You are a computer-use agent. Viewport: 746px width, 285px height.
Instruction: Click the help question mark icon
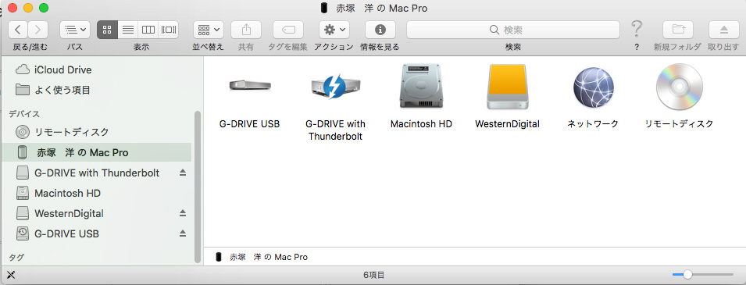coord(637,30)
